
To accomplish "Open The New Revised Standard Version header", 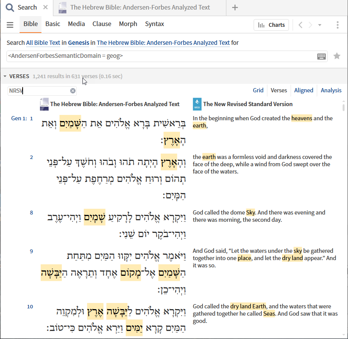I will pyautogui.click(x=248, y=104).
